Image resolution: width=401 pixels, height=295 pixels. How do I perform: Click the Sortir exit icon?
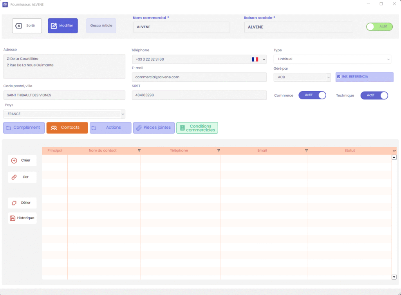[x=18, y=26]
